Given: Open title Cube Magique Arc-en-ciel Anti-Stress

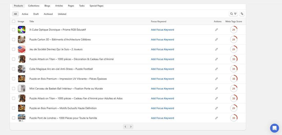Looking at the screenshot, I should pyautogui.click(x=61, y=69).
